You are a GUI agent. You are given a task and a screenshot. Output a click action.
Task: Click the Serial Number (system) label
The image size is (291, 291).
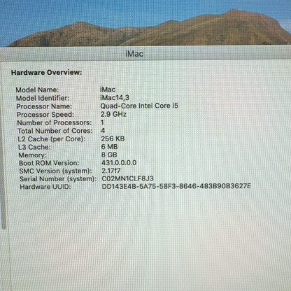tap(58, 179)
